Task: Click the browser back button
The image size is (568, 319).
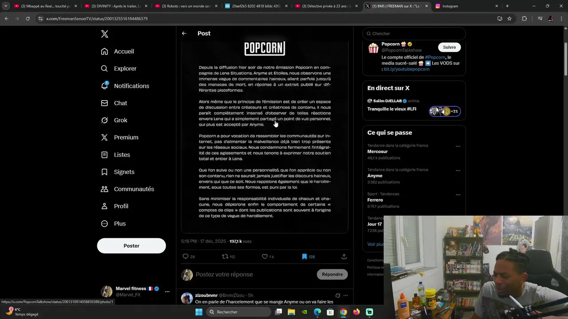Action: (x=6, y=19)
